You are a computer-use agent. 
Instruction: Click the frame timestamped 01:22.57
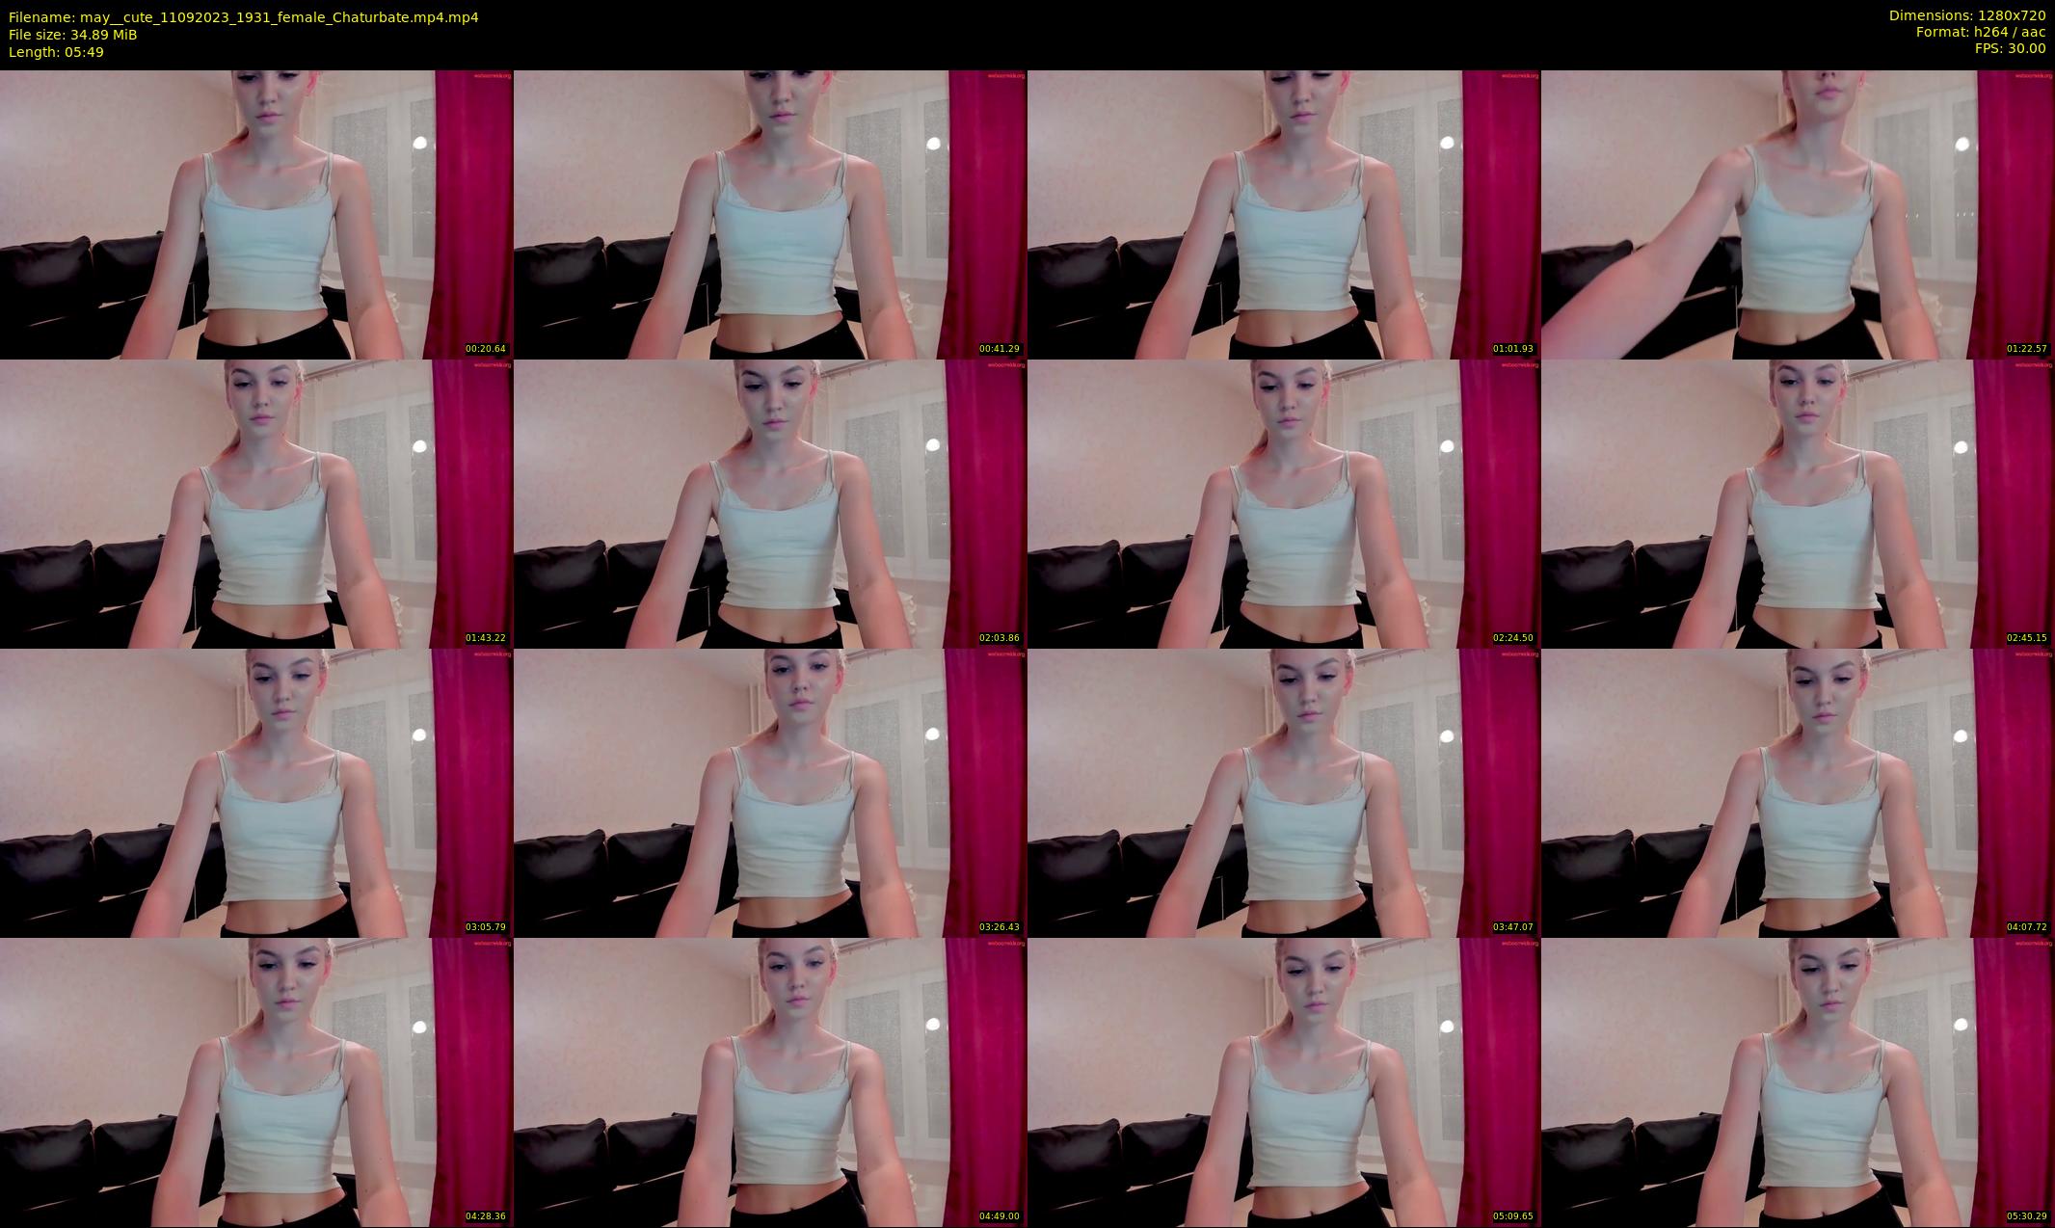(x=1798, y=214)
